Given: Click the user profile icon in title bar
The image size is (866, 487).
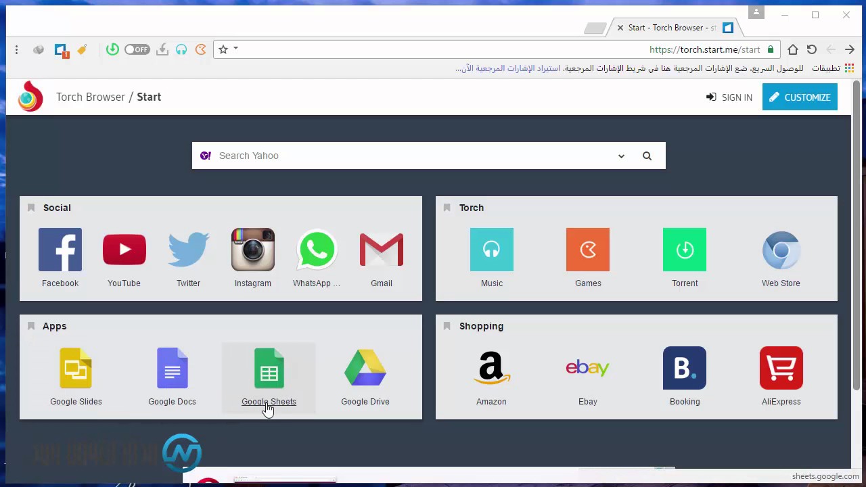Looking at the screenshot, I should (756, 12).
